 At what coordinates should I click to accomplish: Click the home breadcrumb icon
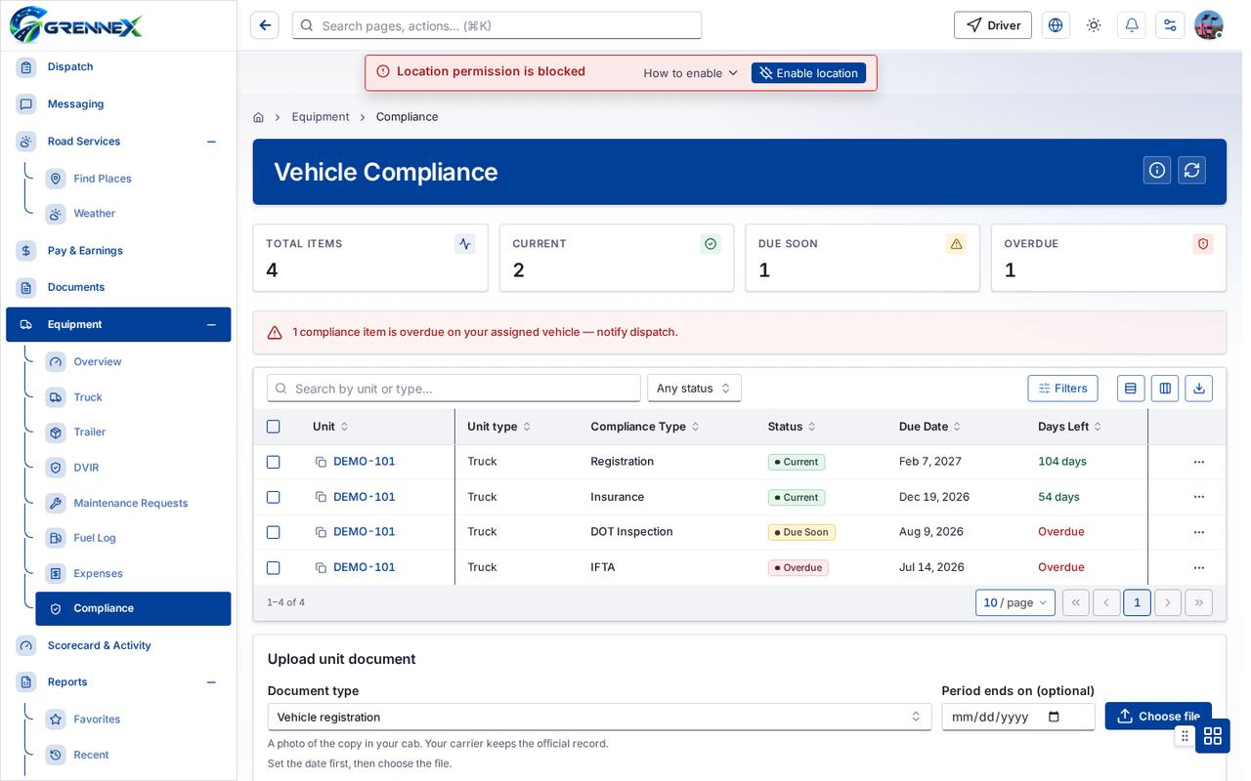pos(258,117)
